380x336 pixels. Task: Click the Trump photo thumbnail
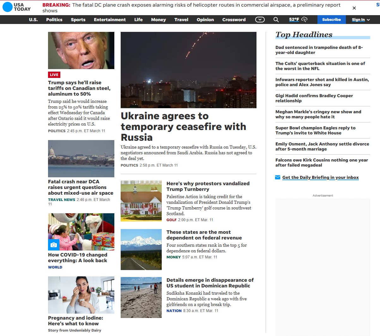tap(81, 50)
